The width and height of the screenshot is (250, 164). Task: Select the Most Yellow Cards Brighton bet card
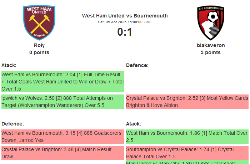pos(187,102)
